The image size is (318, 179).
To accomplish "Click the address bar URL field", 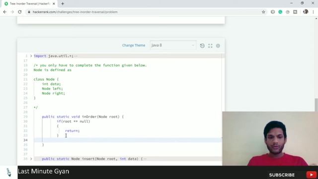I will pyautogui.click(x=75, y=12).
